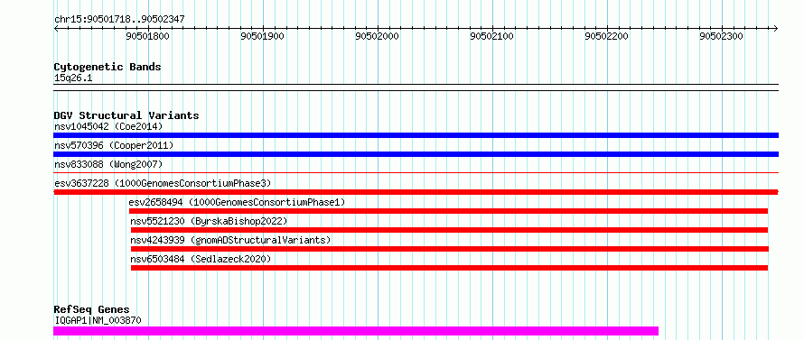The width and height of the screenshot is (804, 340).
Task: Click the RefSeq Genes track title
Action: click(91, 310)
